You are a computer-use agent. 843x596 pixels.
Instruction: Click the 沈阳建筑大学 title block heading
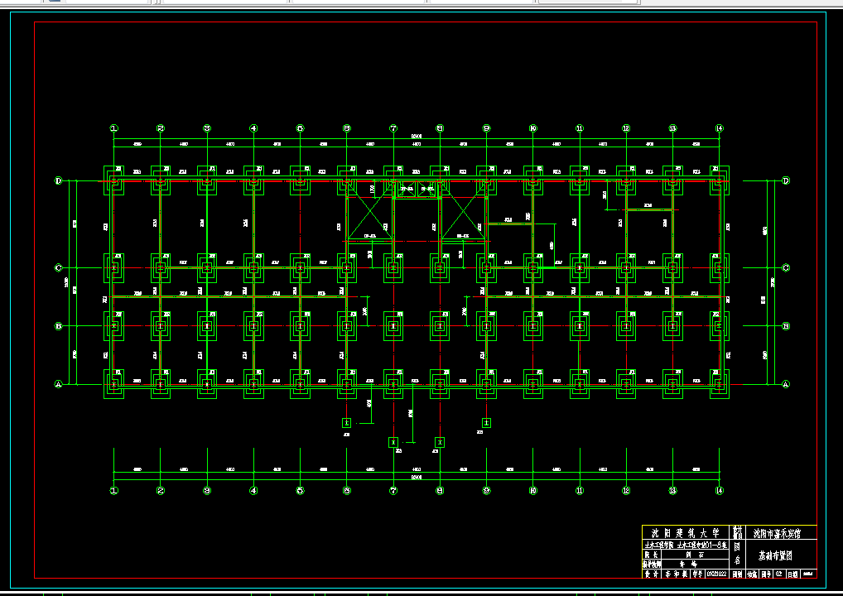[x=686, y=533]
